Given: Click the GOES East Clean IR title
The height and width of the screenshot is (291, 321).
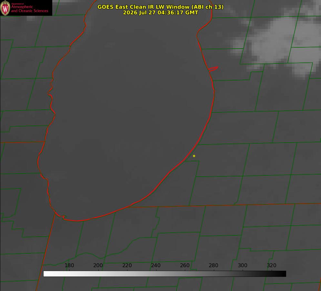Looking at the screenshot, I should coord(161,7).
